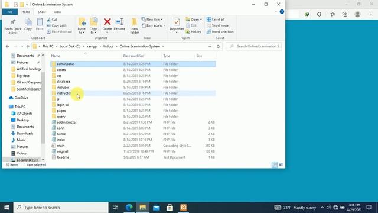Image resolution: width=378 pixels, height=213 pixels.
Task: Go back using navigation arrow
Action: click(x=8, y=46)
